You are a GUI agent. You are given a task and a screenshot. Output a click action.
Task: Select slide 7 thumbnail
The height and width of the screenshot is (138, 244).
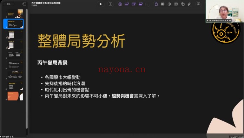(x=15, y=75)
